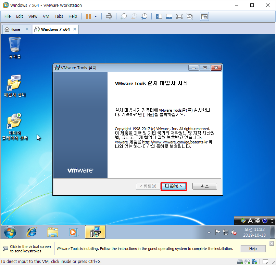Take a snapshot of the VM
The height and width of the screenshot is (265, 276).
click(124, 16)
